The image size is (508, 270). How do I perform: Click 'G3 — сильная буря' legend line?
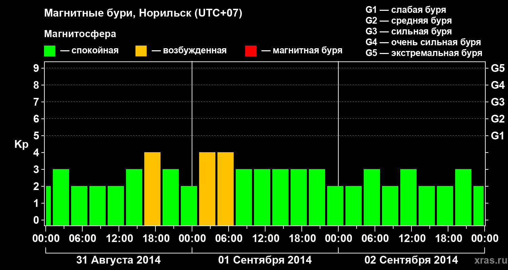coord(409,31)
